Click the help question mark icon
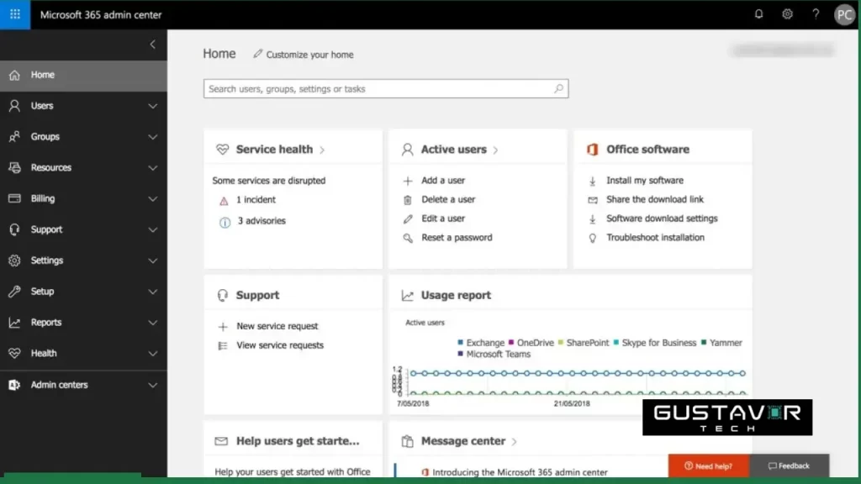 click(816, 14)
